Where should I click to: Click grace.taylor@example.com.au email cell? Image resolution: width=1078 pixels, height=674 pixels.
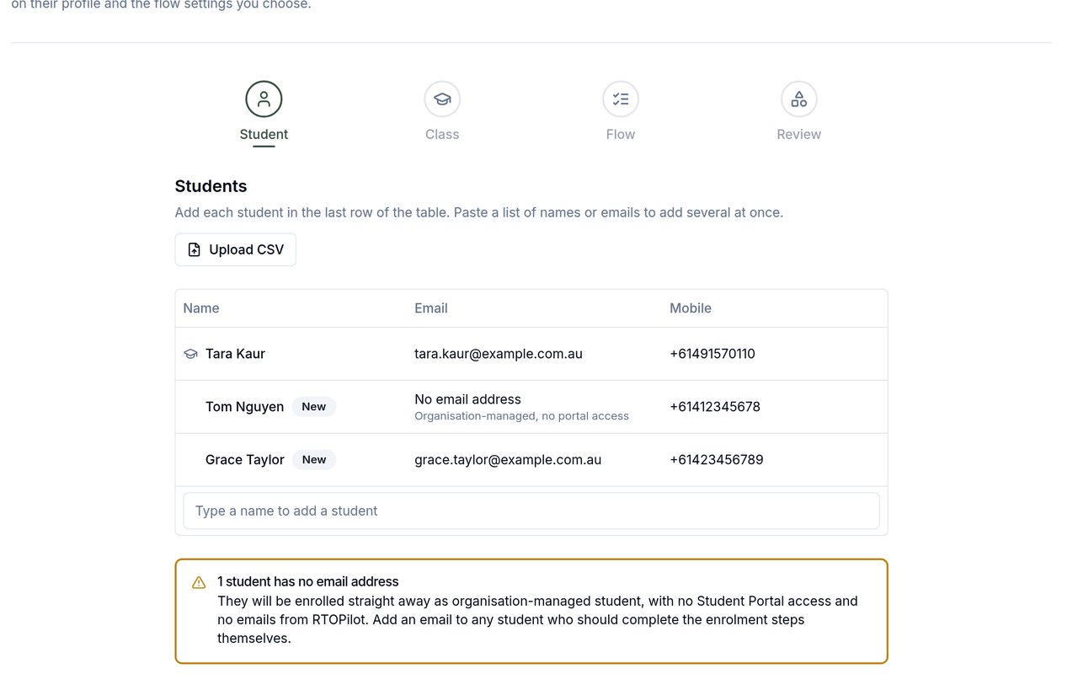(534, 460)
